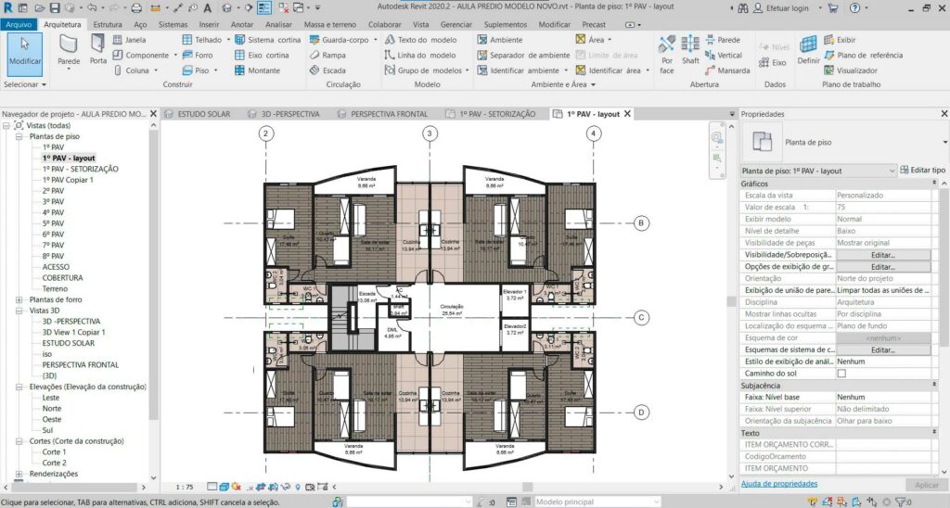The image size is (950, 508).
Task: Collapse the Plantas de piso node
Action: [x=19, y=137]
